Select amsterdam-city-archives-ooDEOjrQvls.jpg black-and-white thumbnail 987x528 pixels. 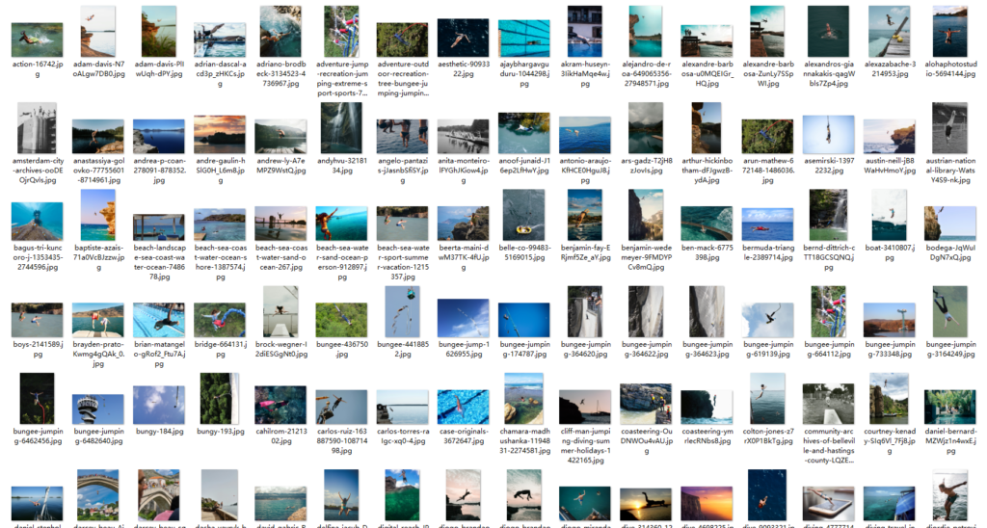(38, 128)
